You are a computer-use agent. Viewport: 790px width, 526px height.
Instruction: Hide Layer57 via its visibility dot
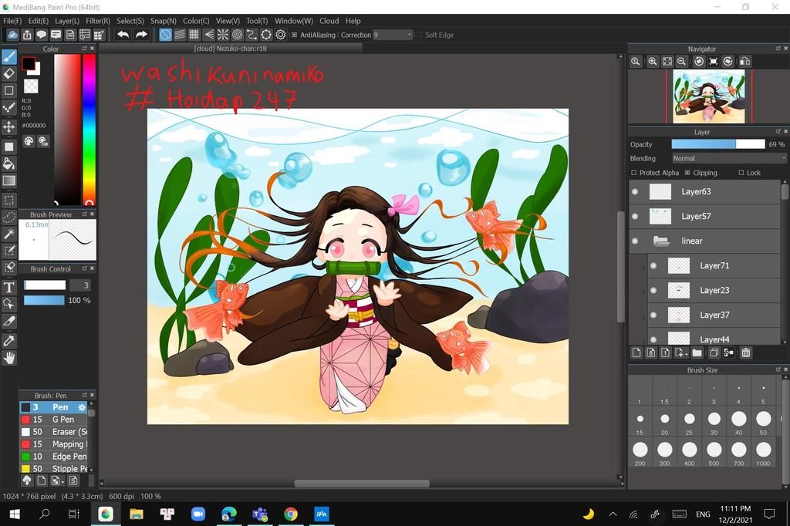635,216
